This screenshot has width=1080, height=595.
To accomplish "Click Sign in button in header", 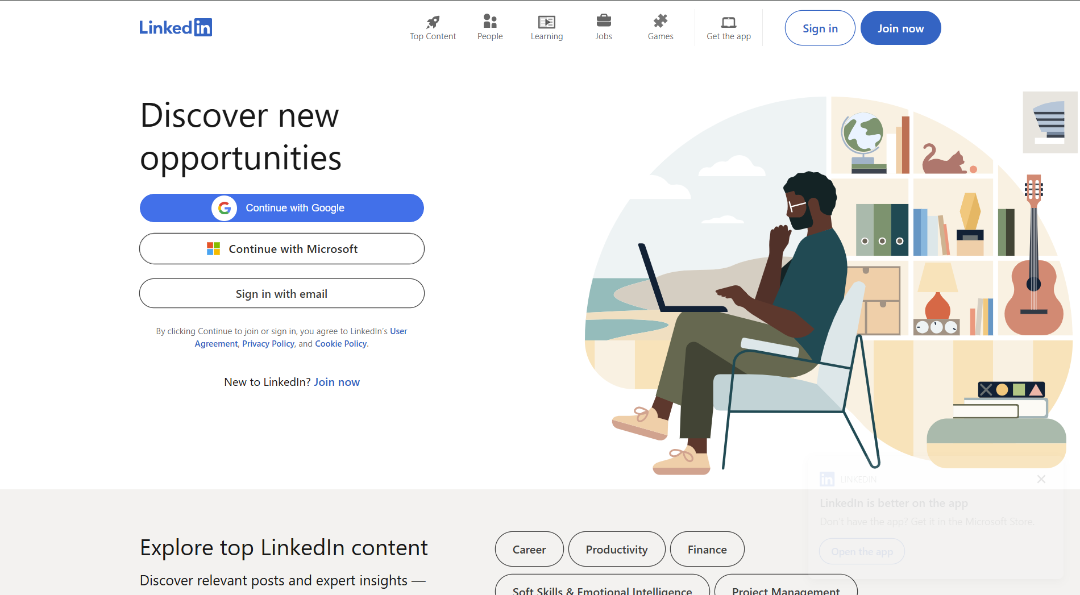I will 820,28.
